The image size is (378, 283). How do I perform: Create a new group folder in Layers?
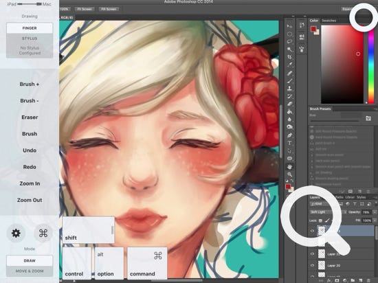[x=353, y=280]
